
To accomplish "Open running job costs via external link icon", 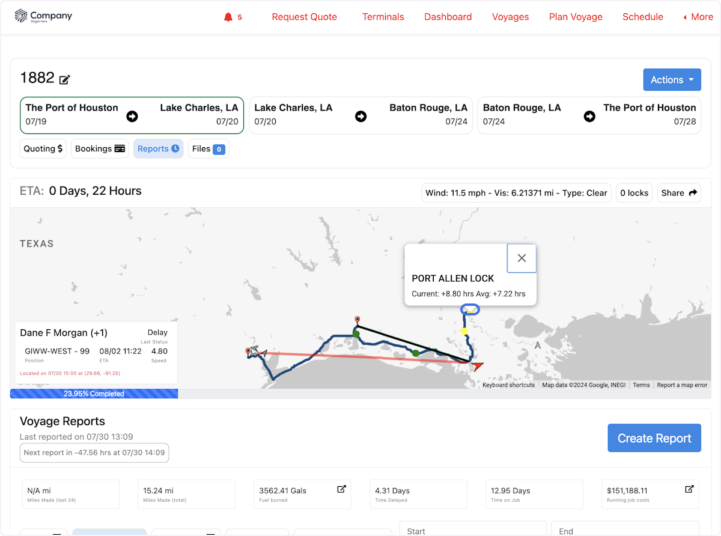I will [689, 489].
